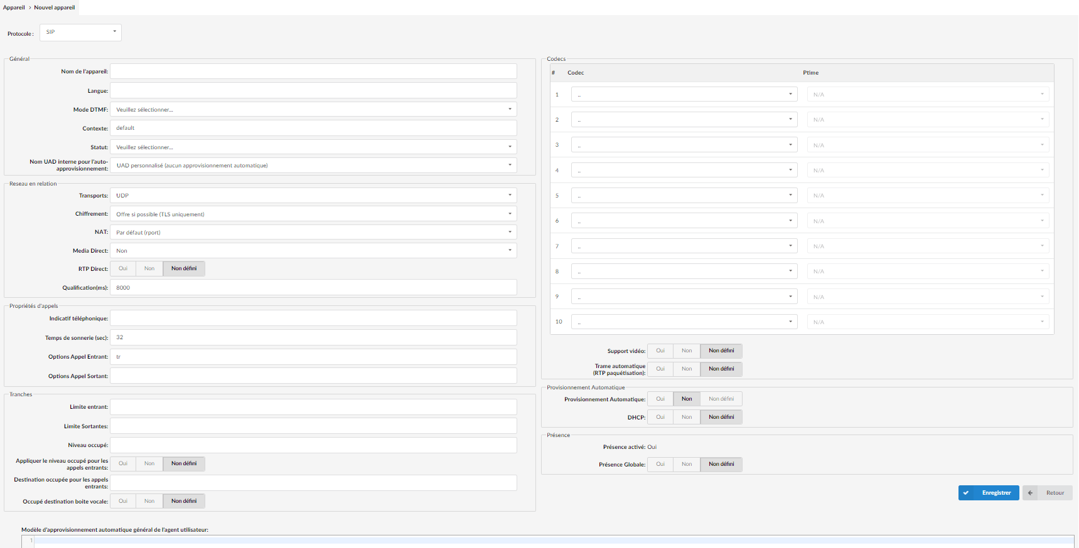Image resolution: width=1079 pixels, height=548 pixels.
Task: Open the NAT dropdown
Action: [x=313, y=232]
